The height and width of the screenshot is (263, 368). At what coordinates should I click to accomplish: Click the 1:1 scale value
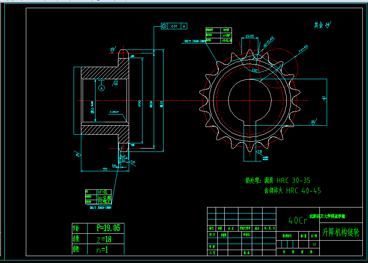tap(314, 244)
